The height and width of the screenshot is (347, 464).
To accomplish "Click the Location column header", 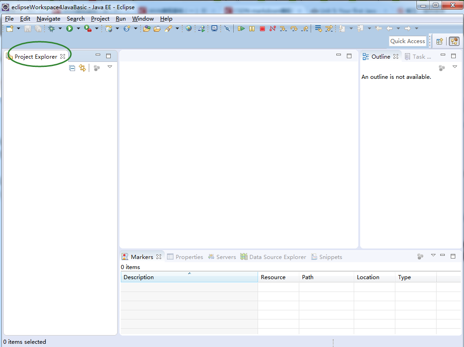I will pyautogui.click(x=374, y=277).
